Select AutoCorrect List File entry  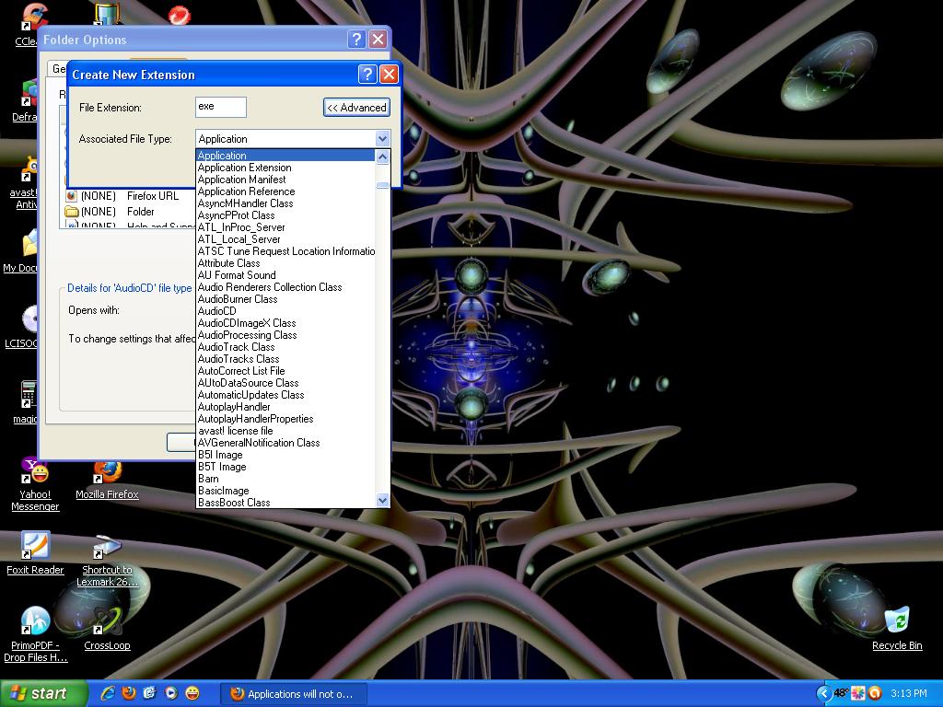tap(285, 371)
